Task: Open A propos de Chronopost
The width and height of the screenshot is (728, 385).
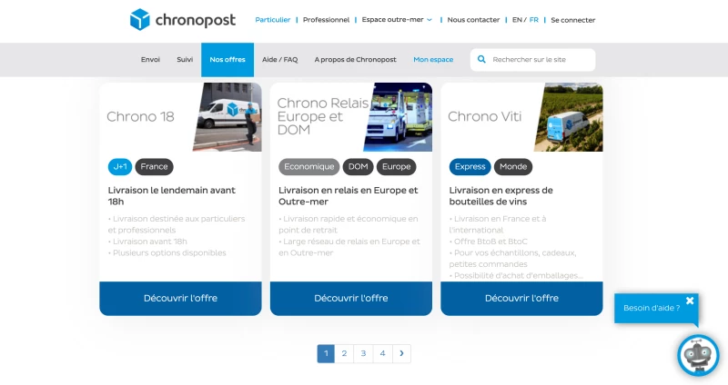Action: (355, 59)
